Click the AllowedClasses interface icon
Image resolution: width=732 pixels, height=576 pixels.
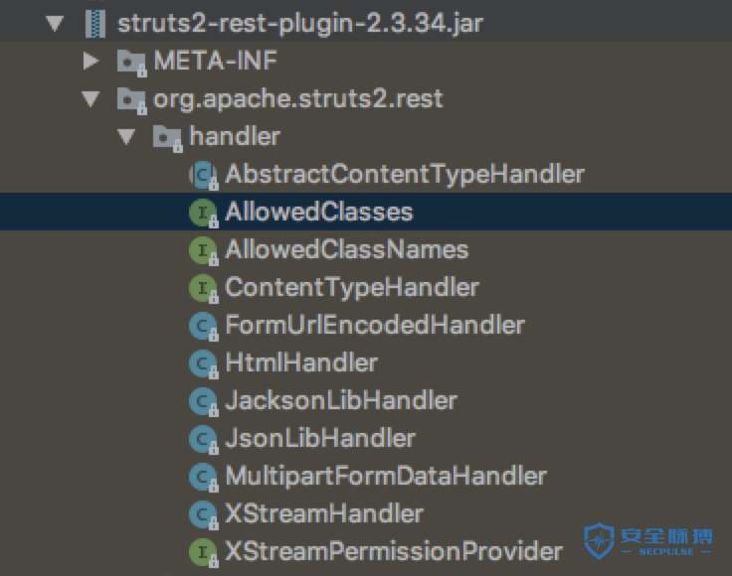[203, 212]
